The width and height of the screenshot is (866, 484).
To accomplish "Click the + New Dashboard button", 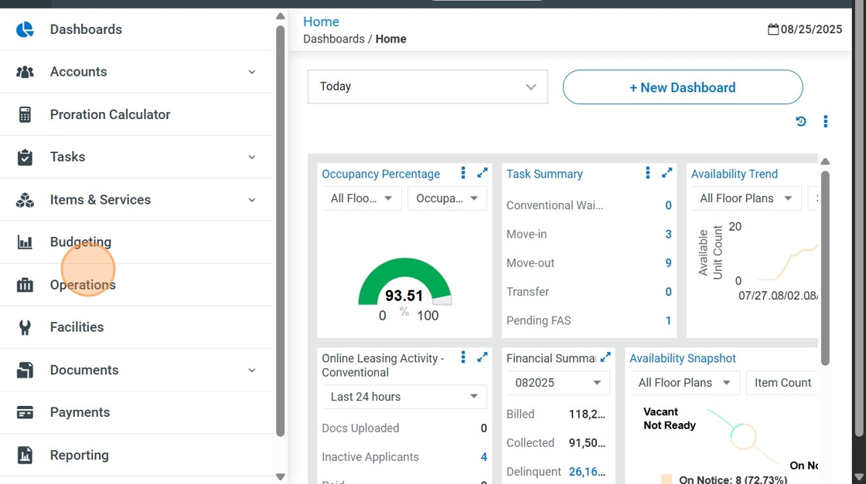I will tap(682, 87).
